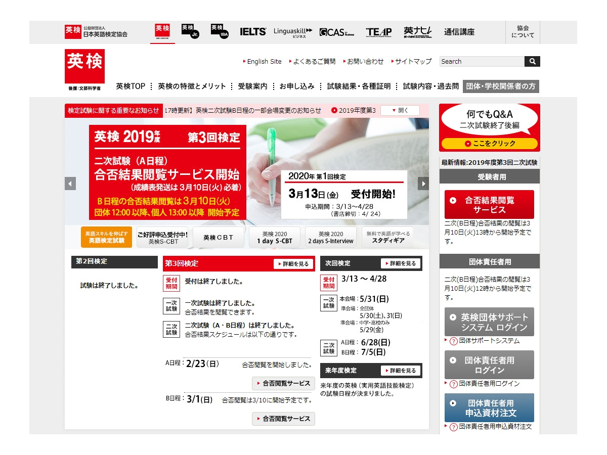Open 合否閲覧サービス button for A日程
The width and height of the screenshot is (607, 455).
(283, 383)
